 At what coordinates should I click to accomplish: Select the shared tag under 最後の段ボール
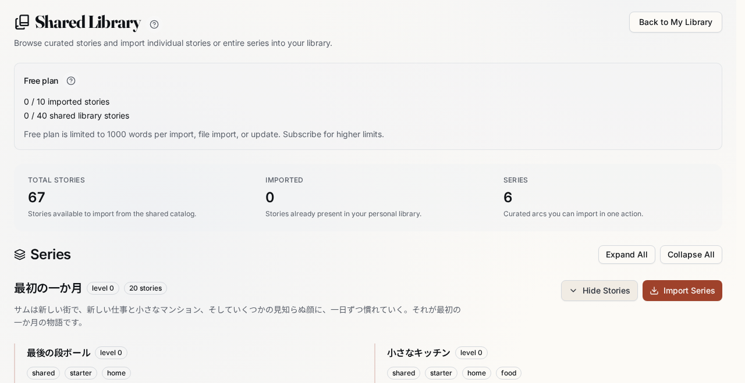tap(43, 373)
